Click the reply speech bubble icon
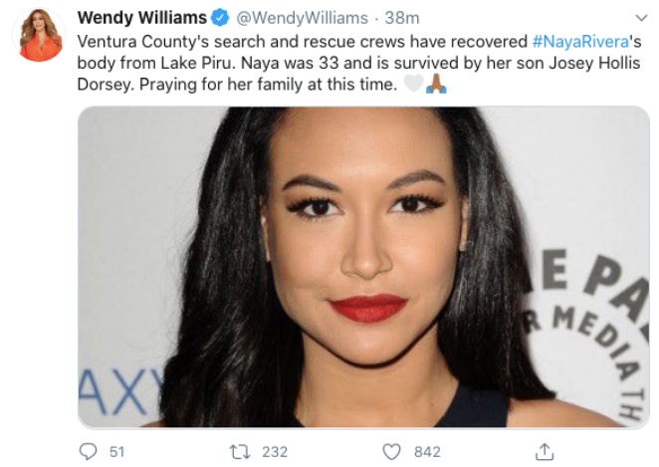 tap(87, 451)
